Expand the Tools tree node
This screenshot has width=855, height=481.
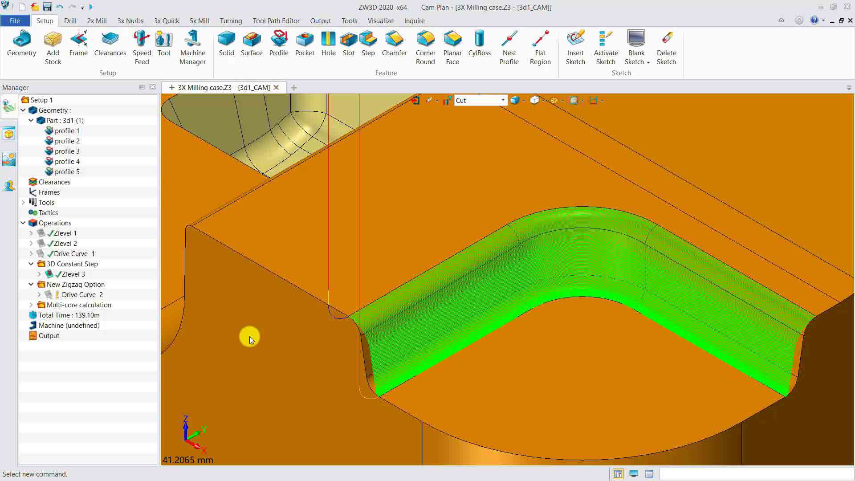coord(23,203)
